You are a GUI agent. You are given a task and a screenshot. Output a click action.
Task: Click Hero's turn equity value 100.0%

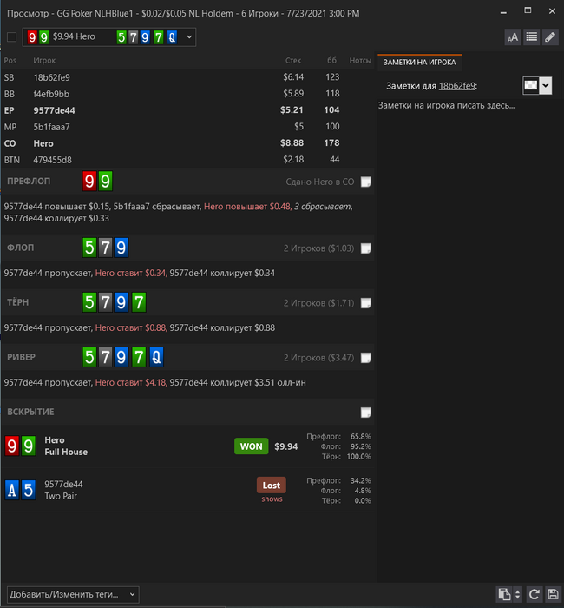358,457
